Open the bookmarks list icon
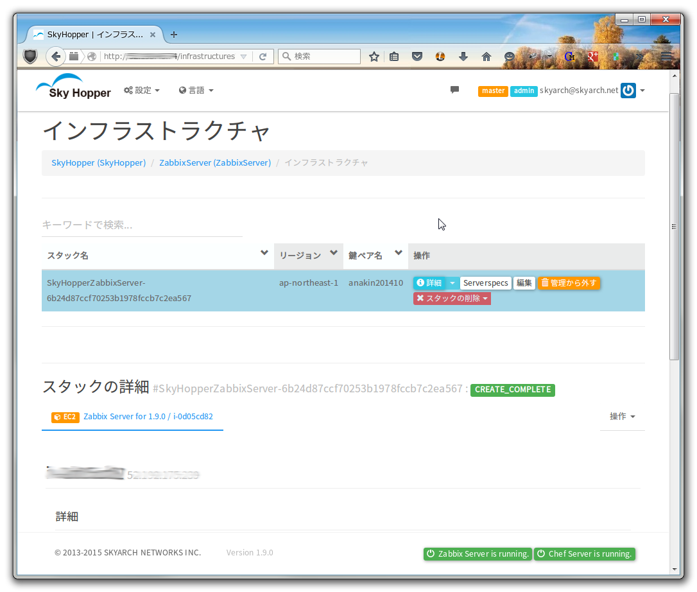The height and width of the screenshot is (592, 697). point(394,57)
